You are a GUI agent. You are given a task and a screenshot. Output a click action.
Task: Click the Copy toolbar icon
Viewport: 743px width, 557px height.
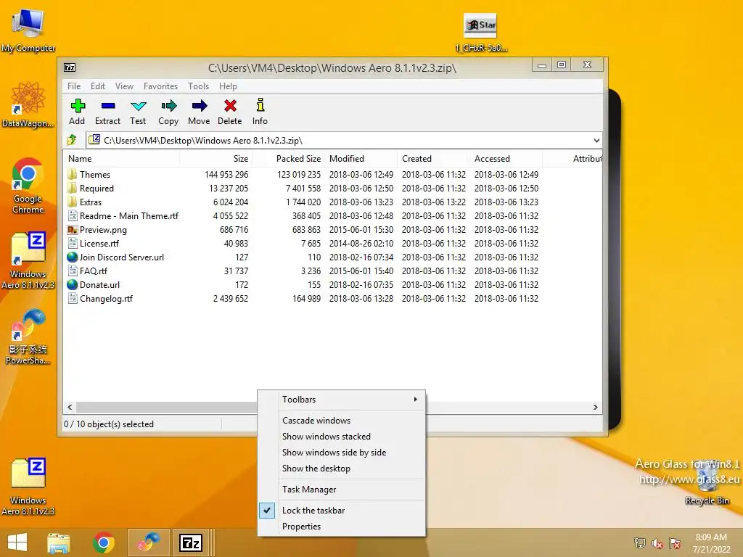coord(168,112)
